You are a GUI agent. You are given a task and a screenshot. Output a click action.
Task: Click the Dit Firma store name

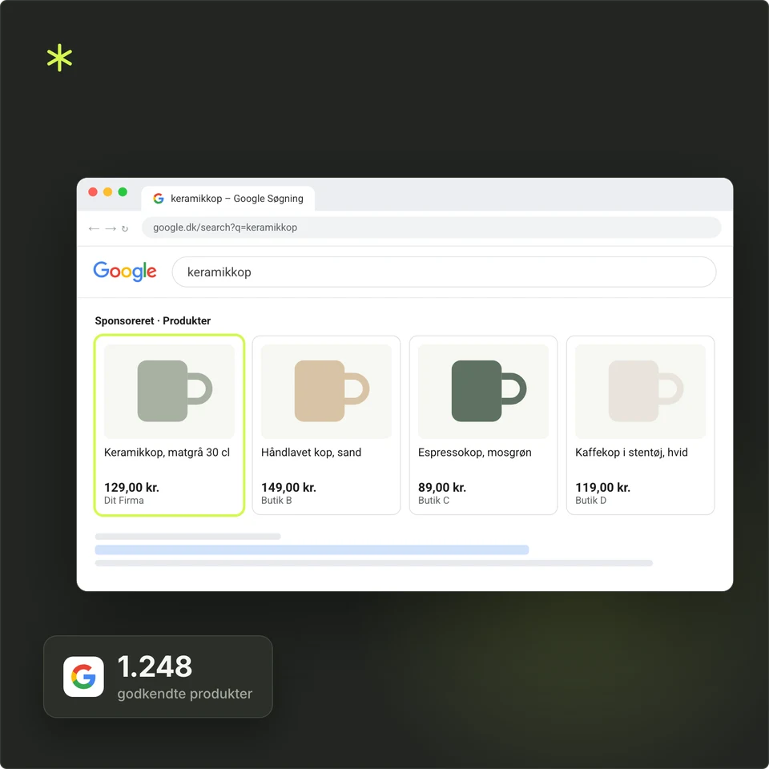[x=123, y=500]
